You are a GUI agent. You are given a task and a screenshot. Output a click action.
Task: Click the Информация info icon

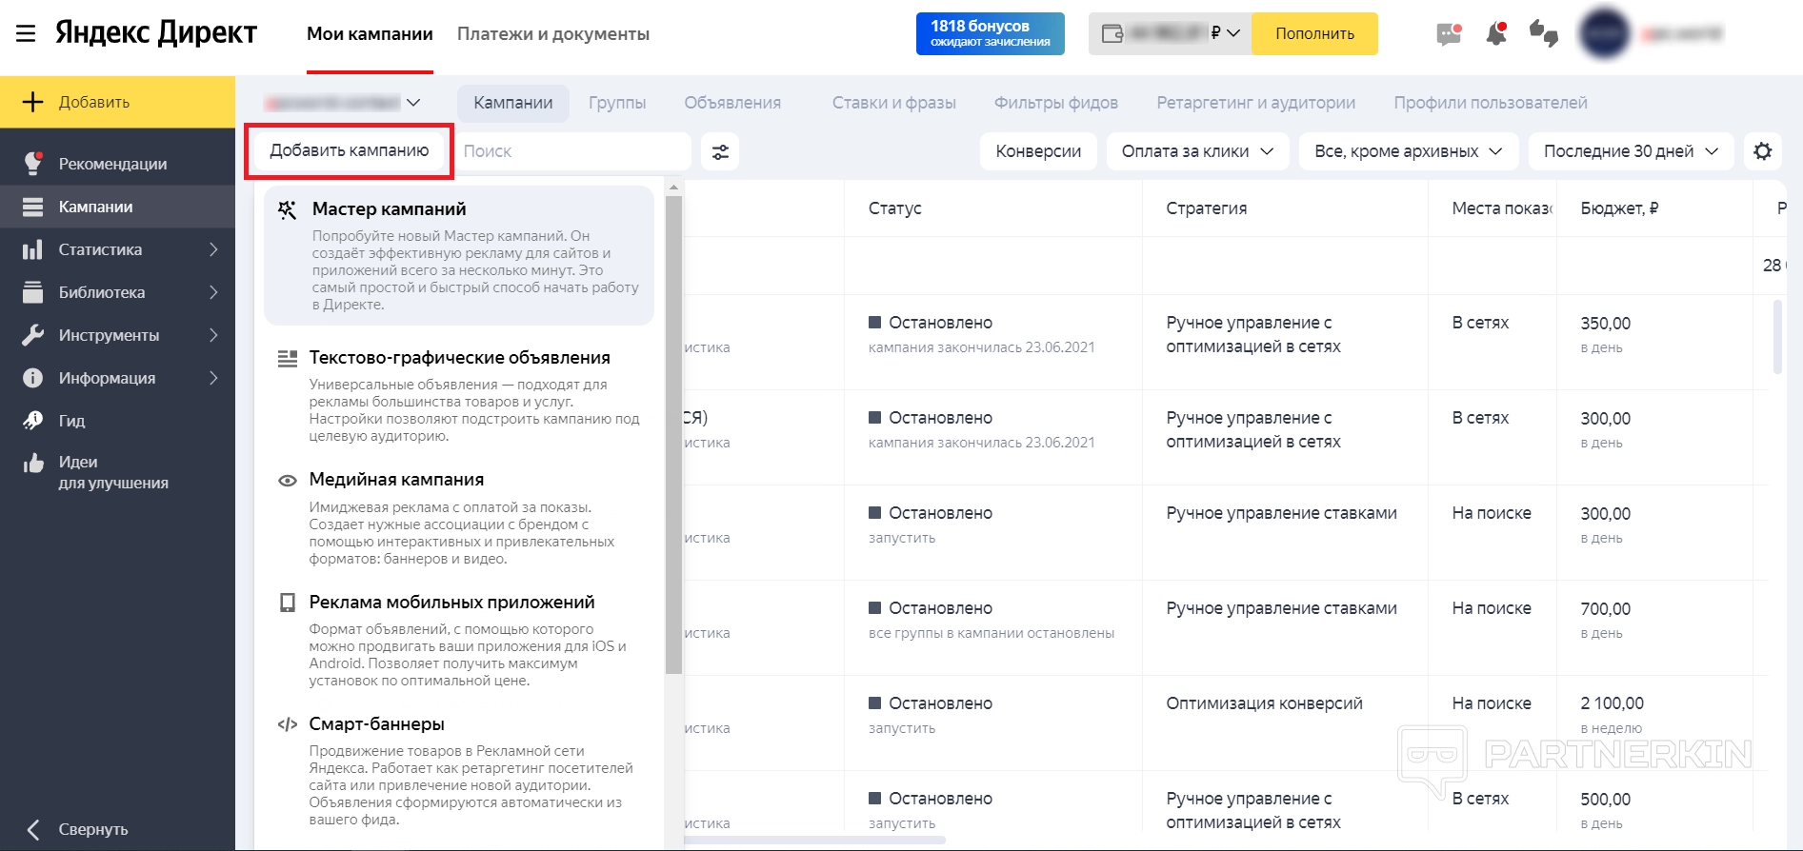point(33,378)
